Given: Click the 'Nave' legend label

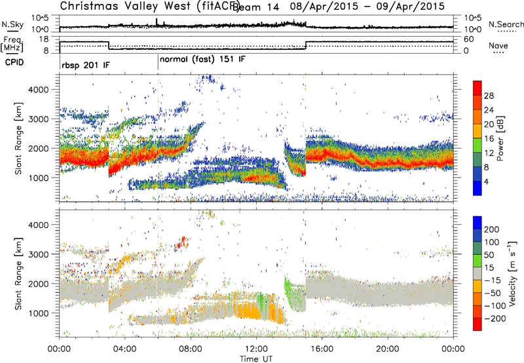Looking at the screenshot, I should click(498, 45).
